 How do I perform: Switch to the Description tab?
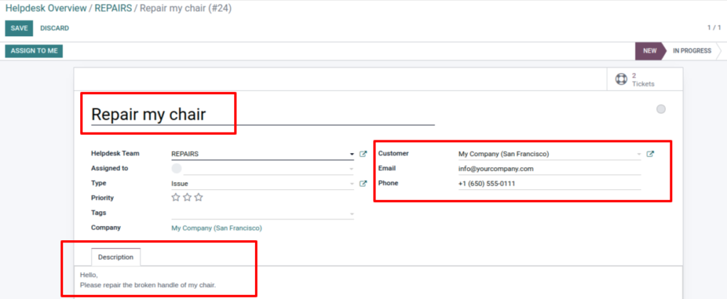tap(116, 257)
